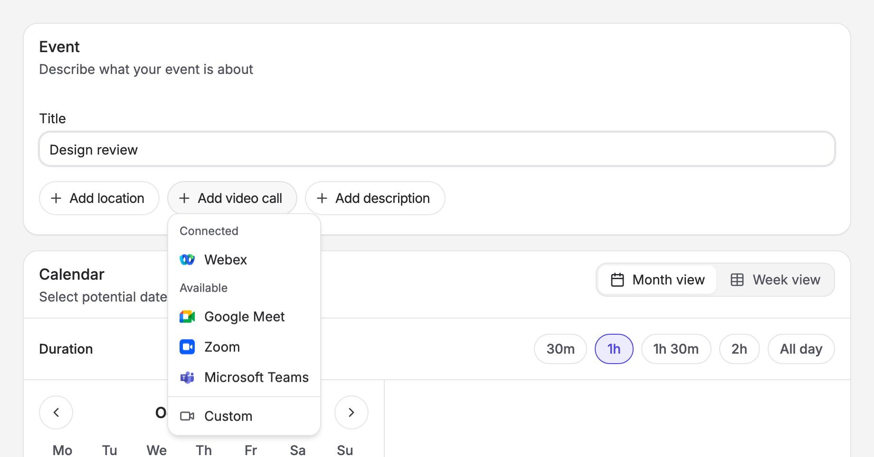Click the Add description button
The height and width of the screenshot is (457, 874).
[x=375, y=198]
